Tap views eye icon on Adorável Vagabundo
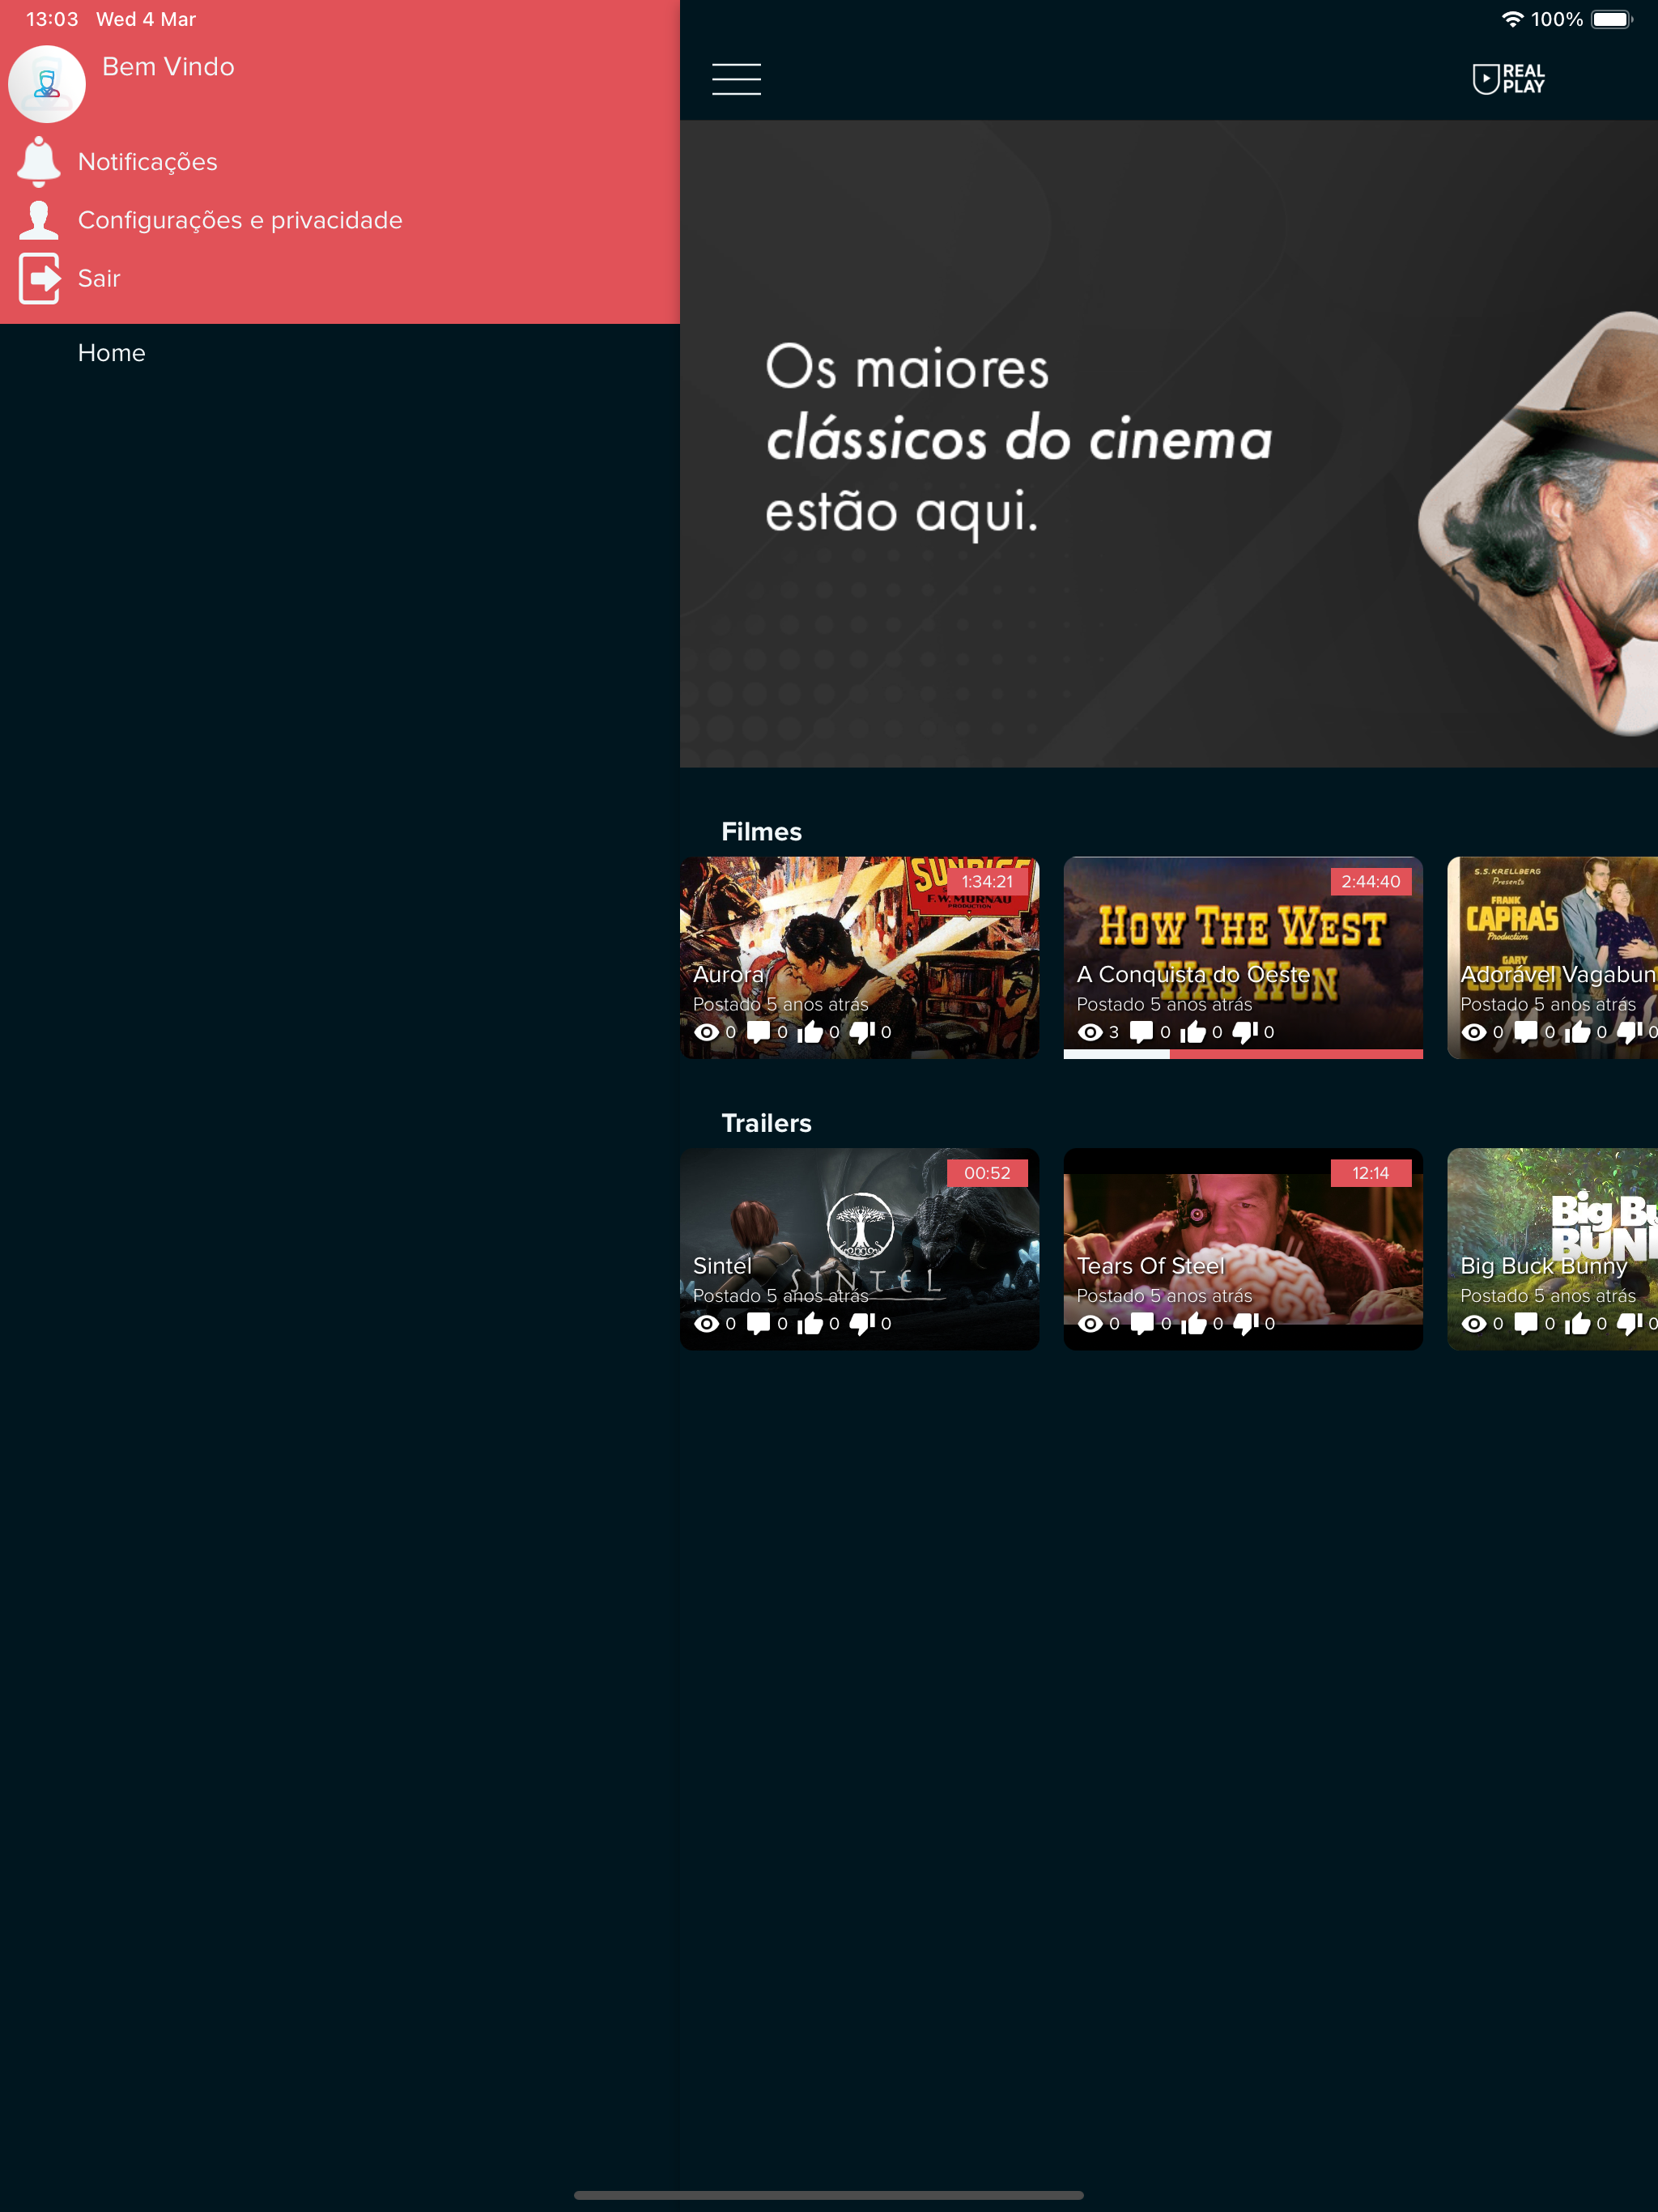 click(x=1474, y=1032)
